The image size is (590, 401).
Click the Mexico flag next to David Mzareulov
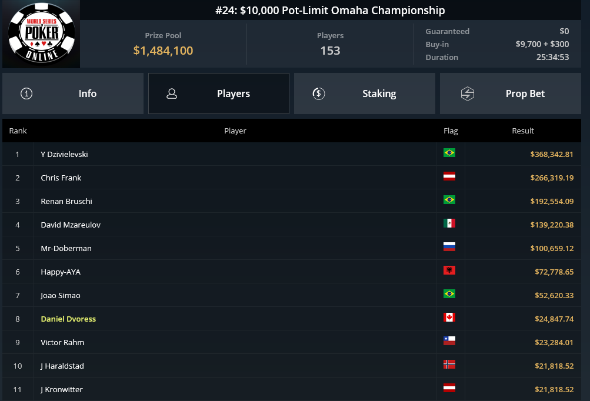coord(449,223)
